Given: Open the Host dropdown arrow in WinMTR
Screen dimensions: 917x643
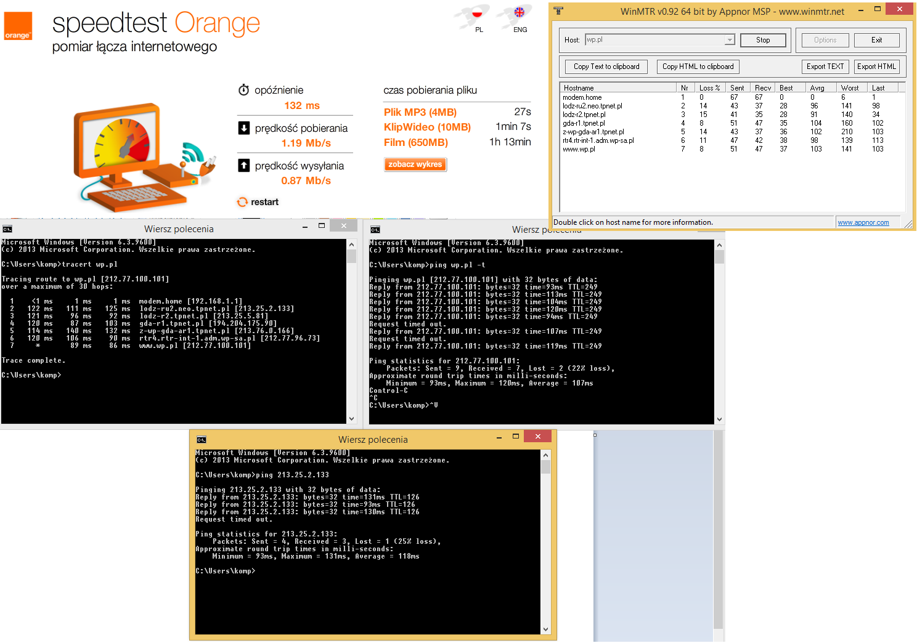Looking at the screenshot, I should (730, 40).
